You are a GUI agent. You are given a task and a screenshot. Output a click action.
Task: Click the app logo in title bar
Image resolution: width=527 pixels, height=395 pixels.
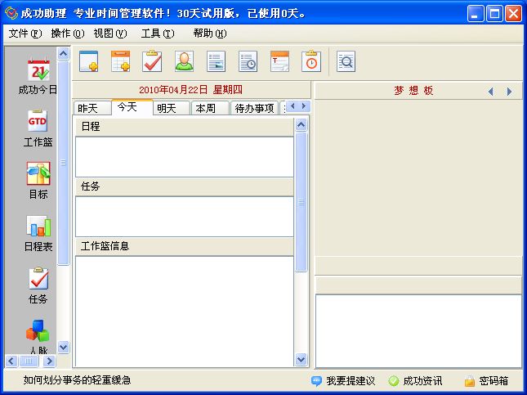pyautogui.click(x=11, y=13)
